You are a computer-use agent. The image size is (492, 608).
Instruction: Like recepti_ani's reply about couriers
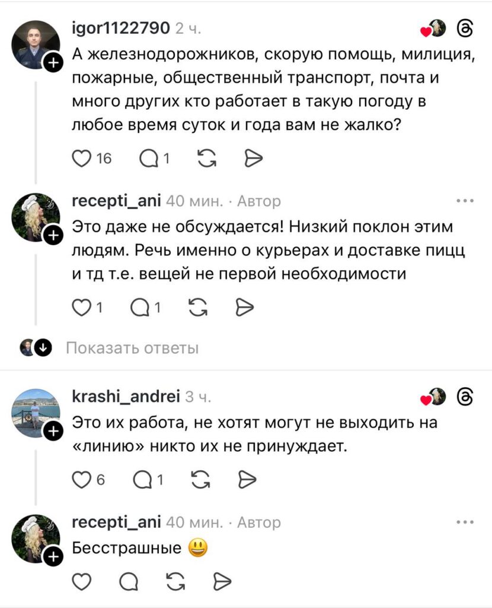(80, 306)
